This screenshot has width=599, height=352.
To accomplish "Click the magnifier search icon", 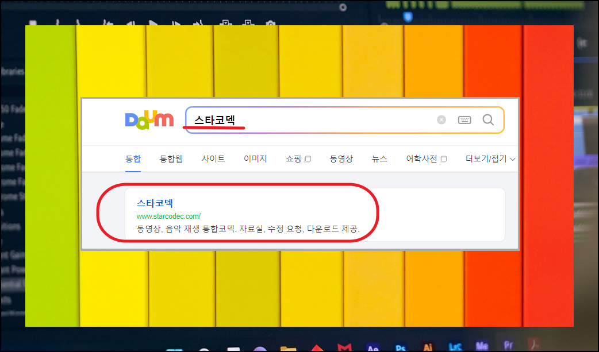I will (x=488, y=120).
